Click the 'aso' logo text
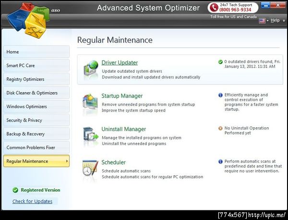 tap(56, 11)
